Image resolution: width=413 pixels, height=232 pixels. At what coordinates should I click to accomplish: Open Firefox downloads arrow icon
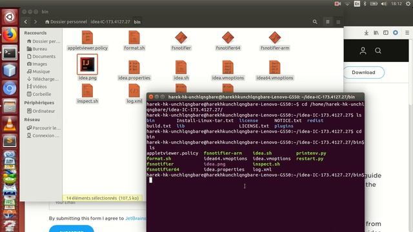(x=366, y=33)
